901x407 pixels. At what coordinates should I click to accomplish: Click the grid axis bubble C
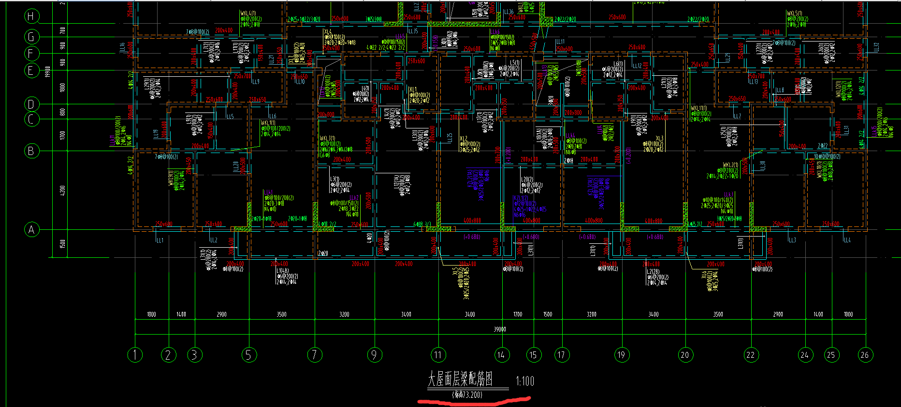click(x=31, y=119)
